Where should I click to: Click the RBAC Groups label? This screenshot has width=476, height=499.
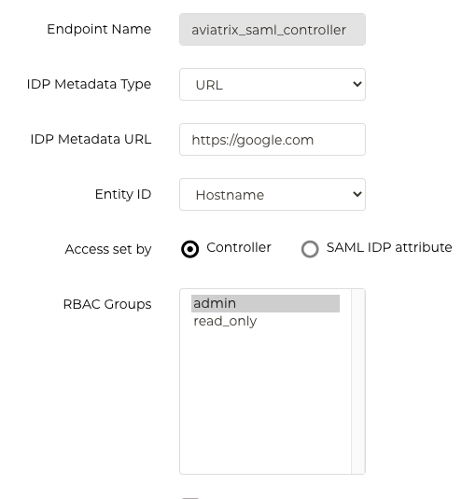click(107, 304)
